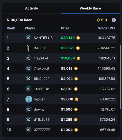122x140 pixels.
Task: Select rank 9 row d11b2b85
Action: (x=61, y=120)
